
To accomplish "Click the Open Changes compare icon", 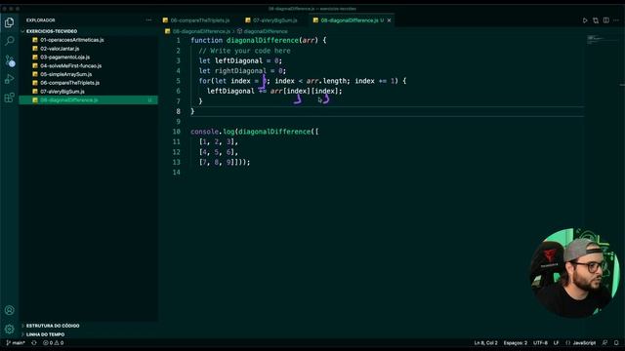I will (x=596, y=20).
